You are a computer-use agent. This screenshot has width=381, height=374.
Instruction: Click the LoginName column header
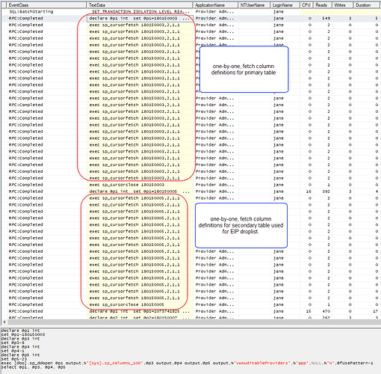click(x=285, y=5)
